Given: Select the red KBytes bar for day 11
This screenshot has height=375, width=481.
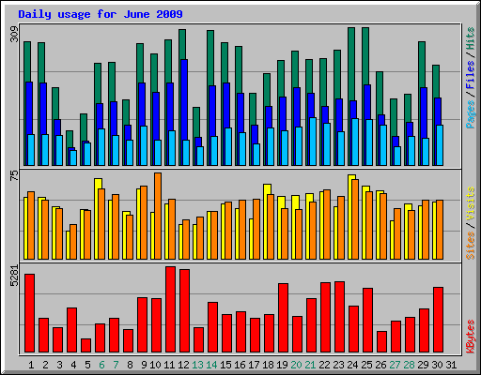Looking at the screenshot, I should [170, 309].
